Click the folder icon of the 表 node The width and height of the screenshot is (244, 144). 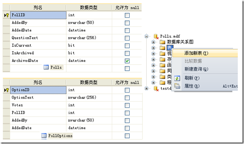coord(162,48)
